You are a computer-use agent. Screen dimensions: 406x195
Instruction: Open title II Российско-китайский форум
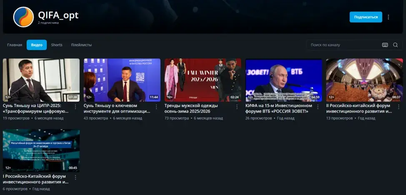359,108
